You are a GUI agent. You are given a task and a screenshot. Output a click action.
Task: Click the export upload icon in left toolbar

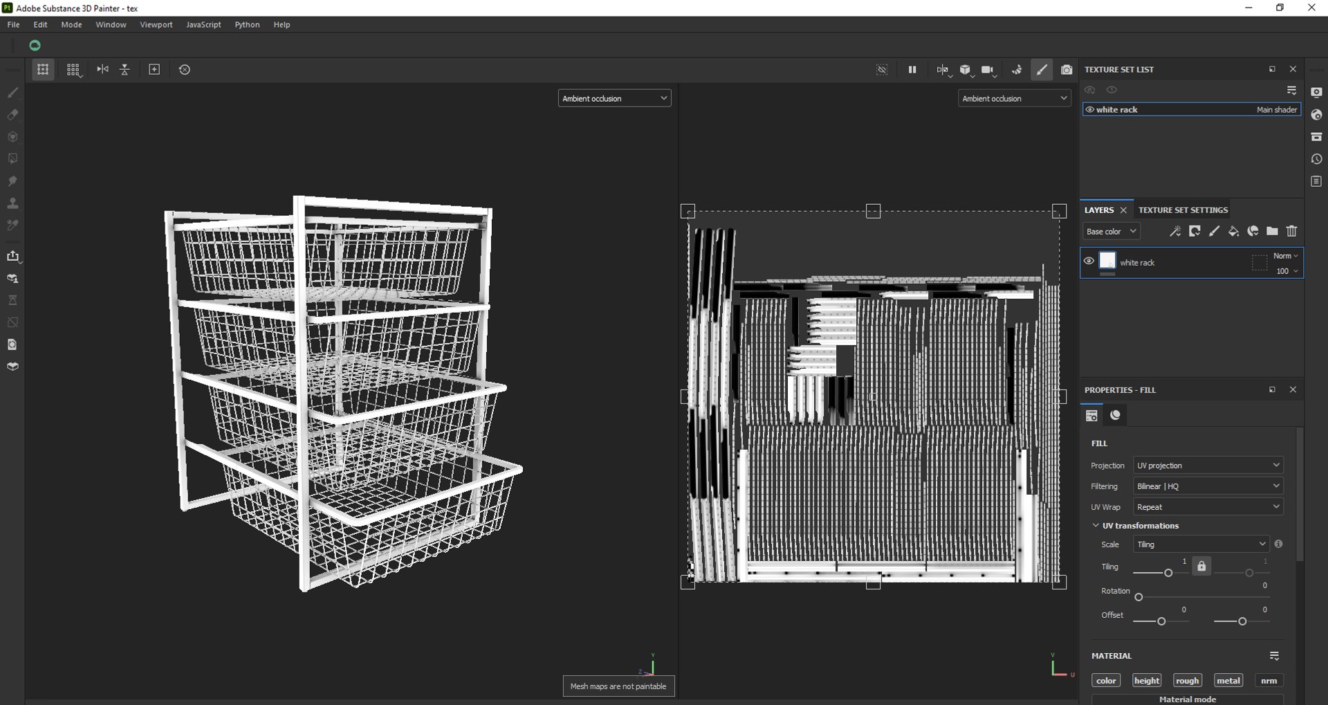[12, 256]
